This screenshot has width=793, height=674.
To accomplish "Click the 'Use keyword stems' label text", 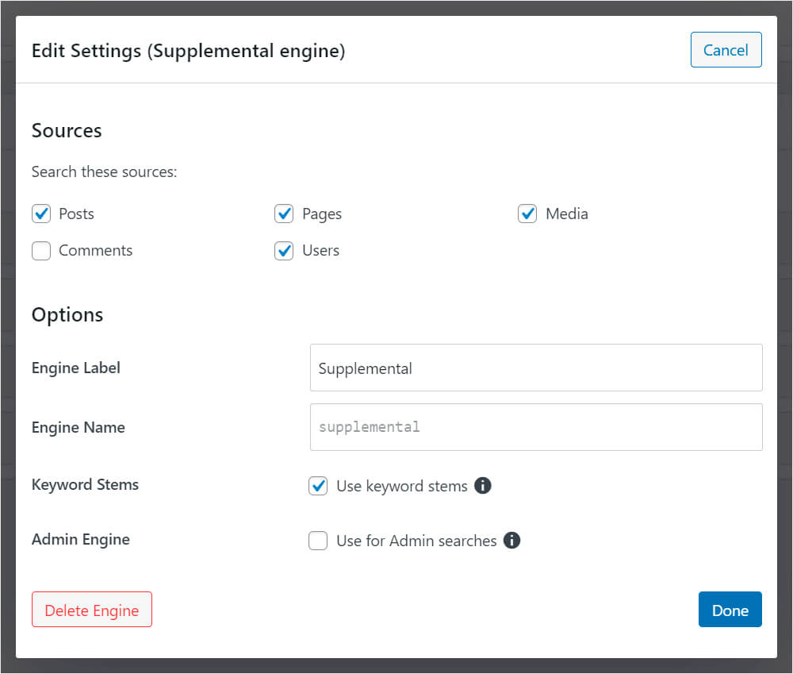I will (401, 486).
